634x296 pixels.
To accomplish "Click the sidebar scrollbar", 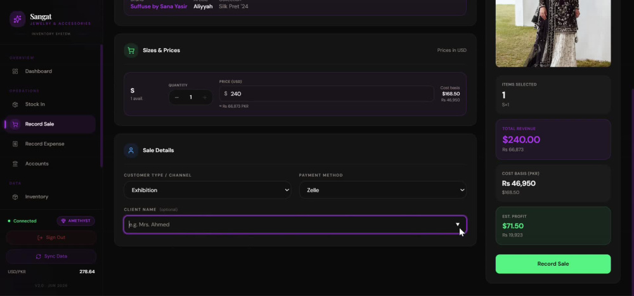I will point(101,105).
